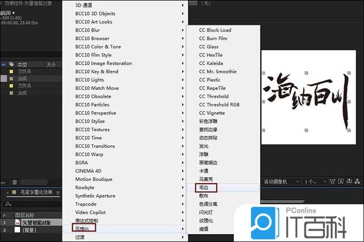Select the 矢量智能对象 layer name in timeline

[36, 222]
